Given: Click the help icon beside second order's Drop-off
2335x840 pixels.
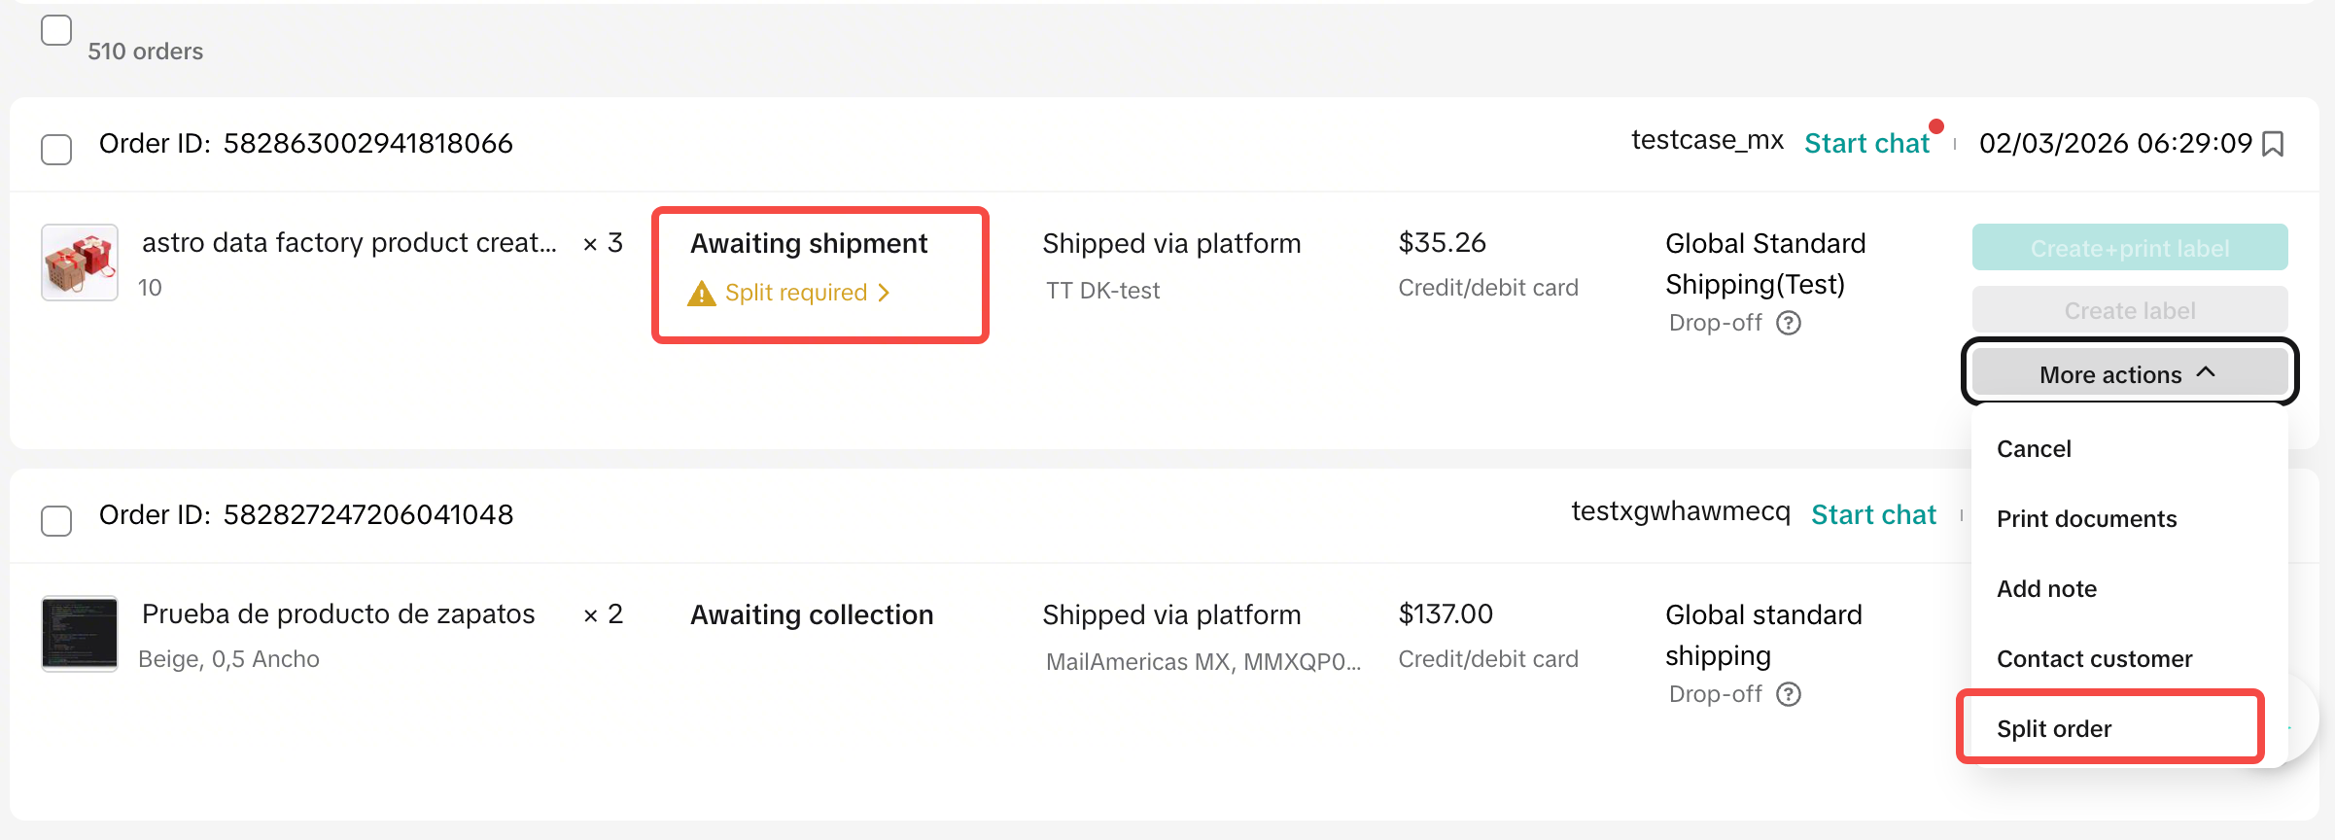Looking at the screenshot, I should pos(1789,694).
